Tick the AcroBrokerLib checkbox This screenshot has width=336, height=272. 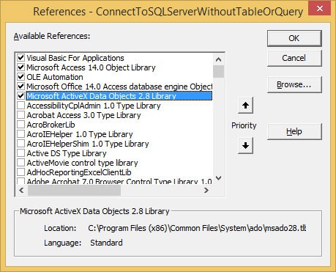[21, 125]
